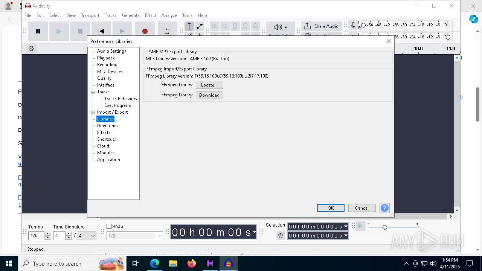Open the Generate menu

131,15
